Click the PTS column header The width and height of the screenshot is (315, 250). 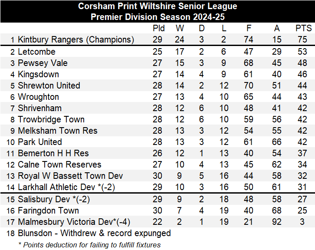point(303,28)
